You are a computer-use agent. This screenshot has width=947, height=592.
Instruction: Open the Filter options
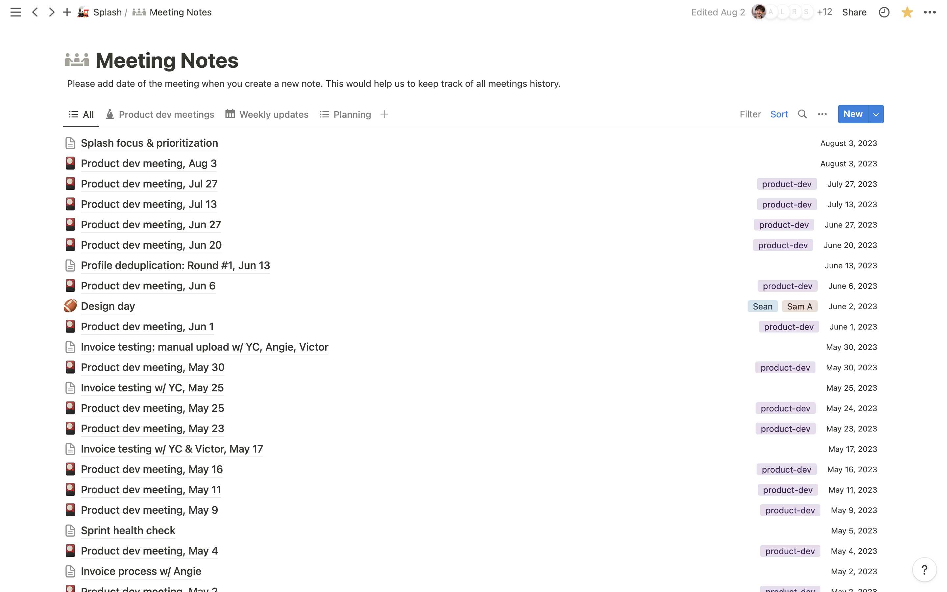[750, 114]
